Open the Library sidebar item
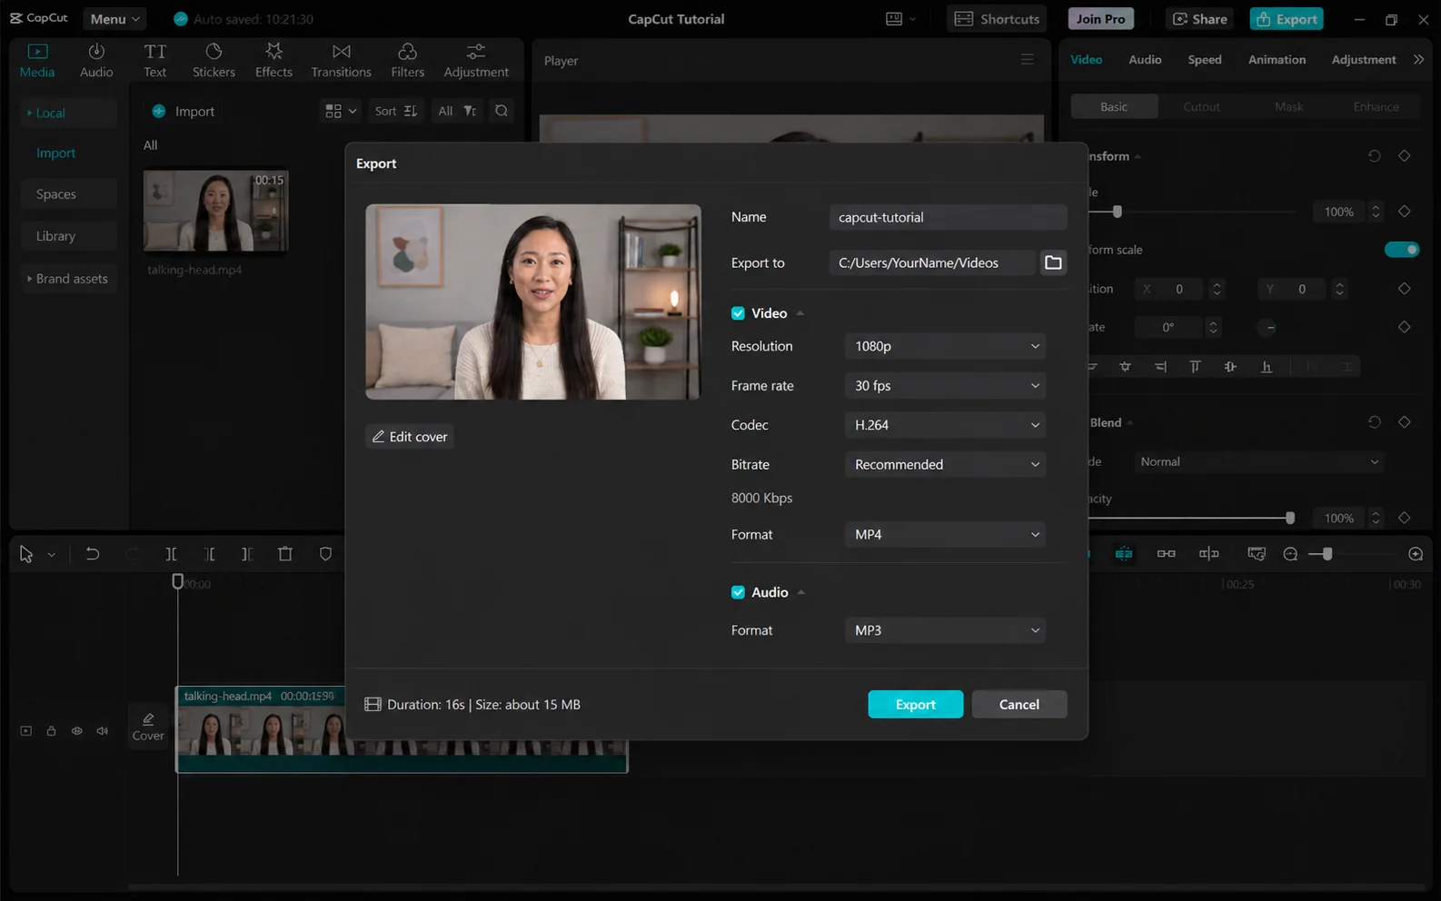The height and width of the screenshot is (901, 1441). 70,236
